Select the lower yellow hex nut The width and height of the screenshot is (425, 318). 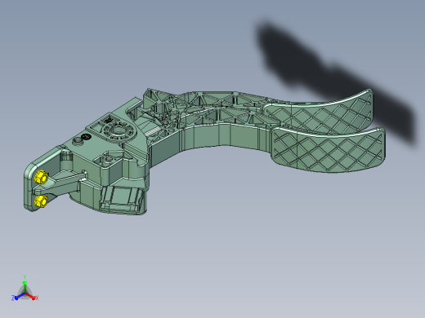click(x=41, y=201)
